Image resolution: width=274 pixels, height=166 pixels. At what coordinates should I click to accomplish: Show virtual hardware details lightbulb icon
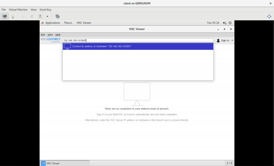coord(13,16)
